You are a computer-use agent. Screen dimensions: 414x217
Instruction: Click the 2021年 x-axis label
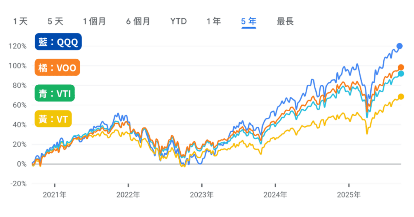[x=54, y=195]
